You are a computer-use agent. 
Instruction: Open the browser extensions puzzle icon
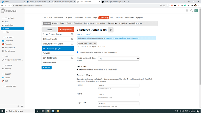[x=188, y=6]
